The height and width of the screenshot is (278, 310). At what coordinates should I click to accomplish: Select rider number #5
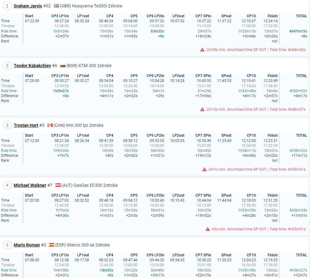coord(42,125)
